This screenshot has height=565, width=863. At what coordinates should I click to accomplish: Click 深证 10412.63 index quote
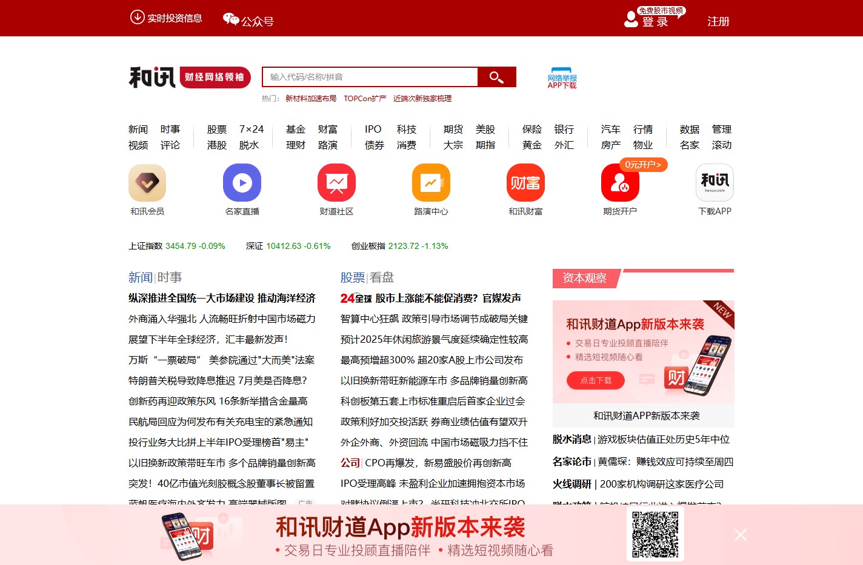click(x=288, y=246)
